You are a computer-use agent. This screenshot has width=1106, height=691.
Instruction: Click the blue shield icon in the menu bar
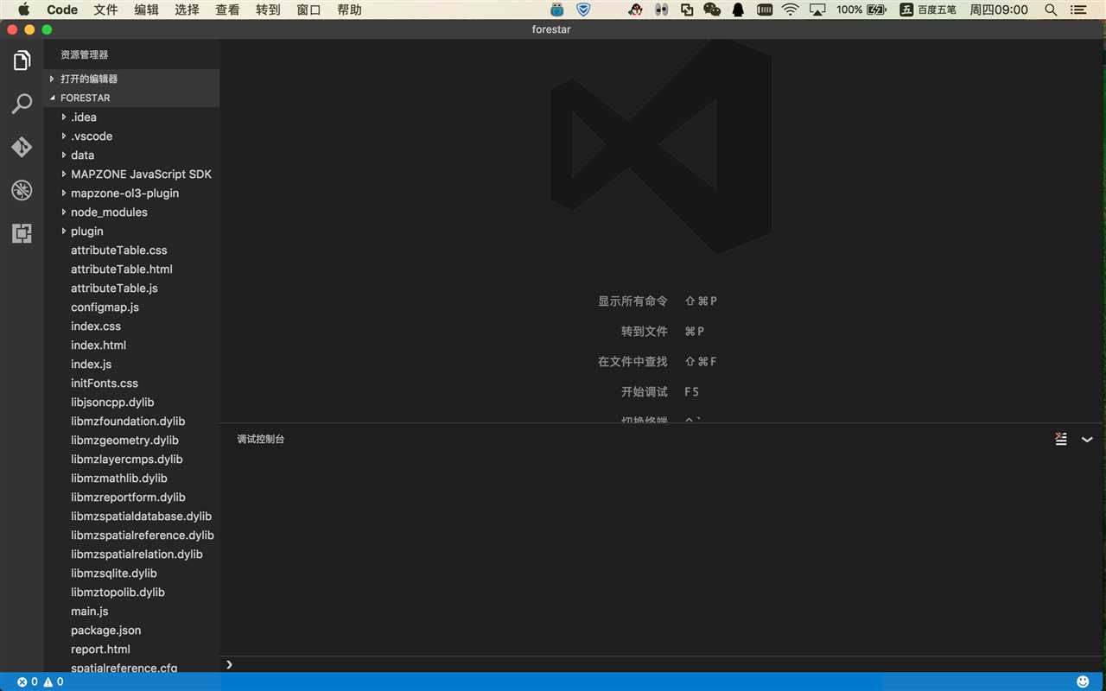click(x=583, y=10)
